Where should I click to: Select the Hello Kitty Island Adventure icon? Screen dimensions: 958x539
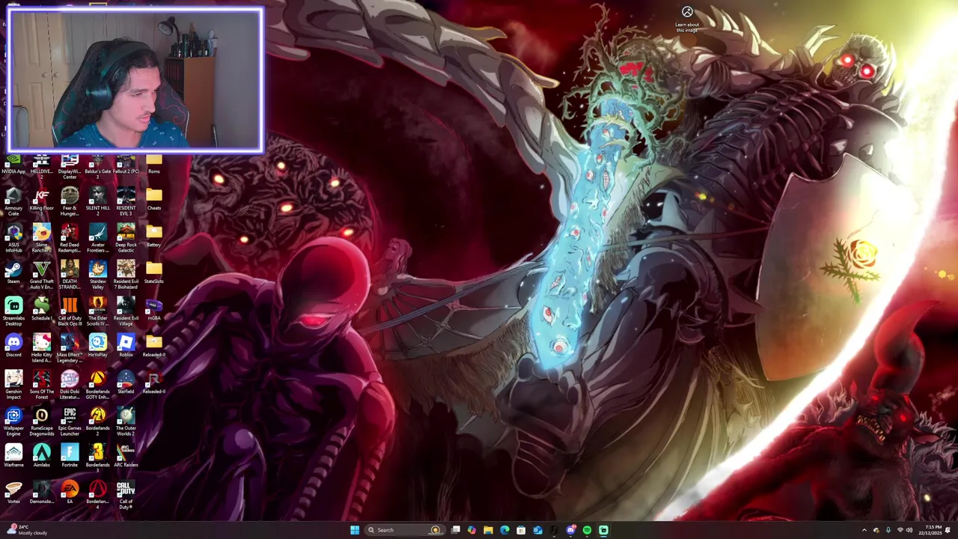click(x=41, y=348)
